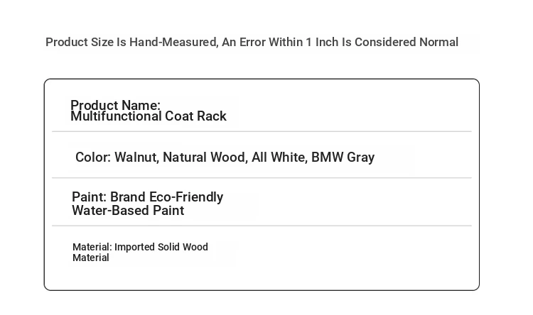Select the "Product Name:" label
Screen dimensions: 533x315
(x=115, y=106)
